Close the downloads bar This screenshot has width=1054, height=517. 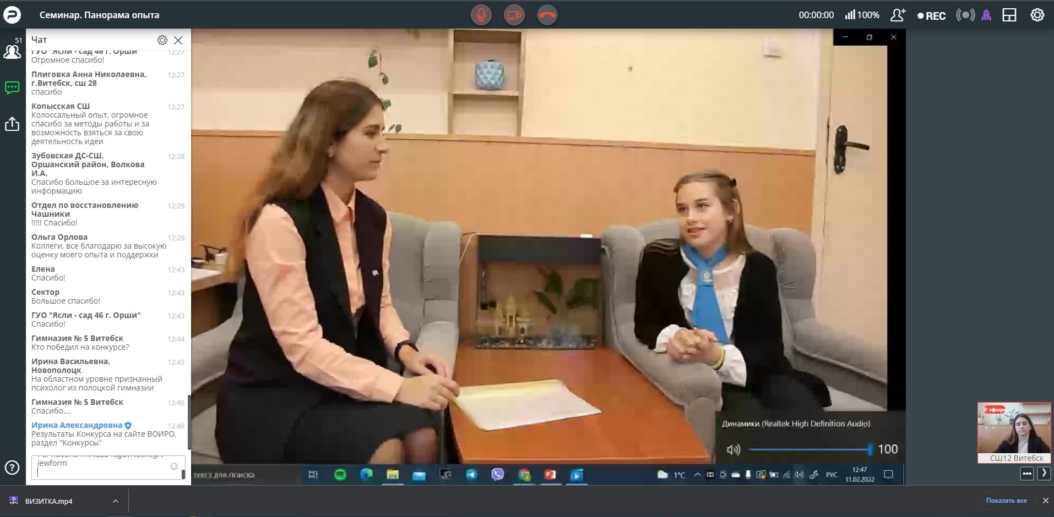click(1045, 501)
